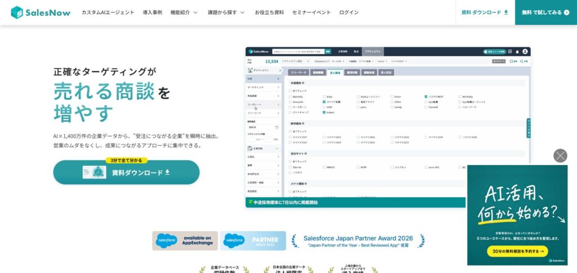Toggle the doda checkbox

tap(324, 96)
